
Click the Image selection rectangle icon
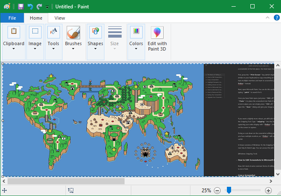coord(35,32)
